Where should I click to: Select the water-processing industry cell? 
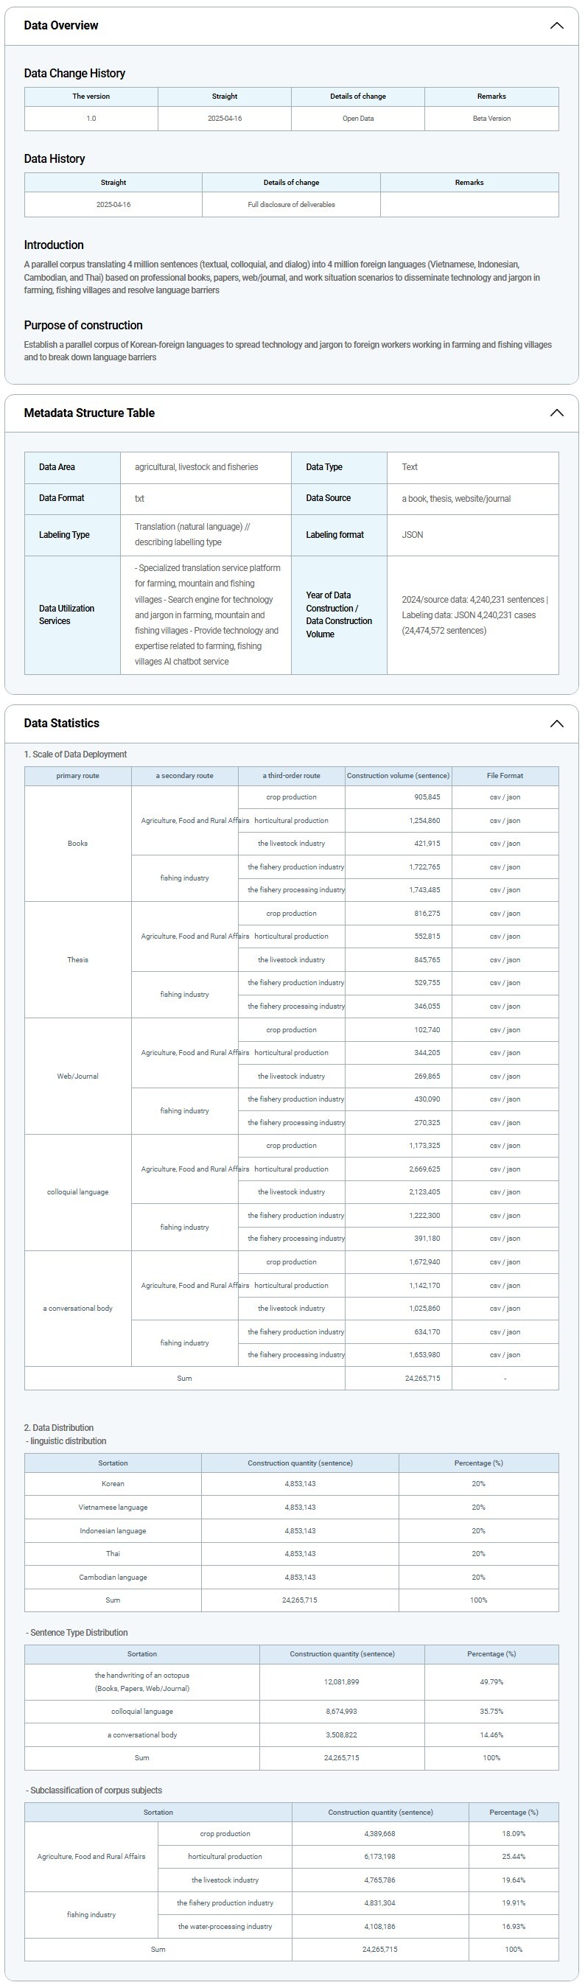click(225, 1927)
